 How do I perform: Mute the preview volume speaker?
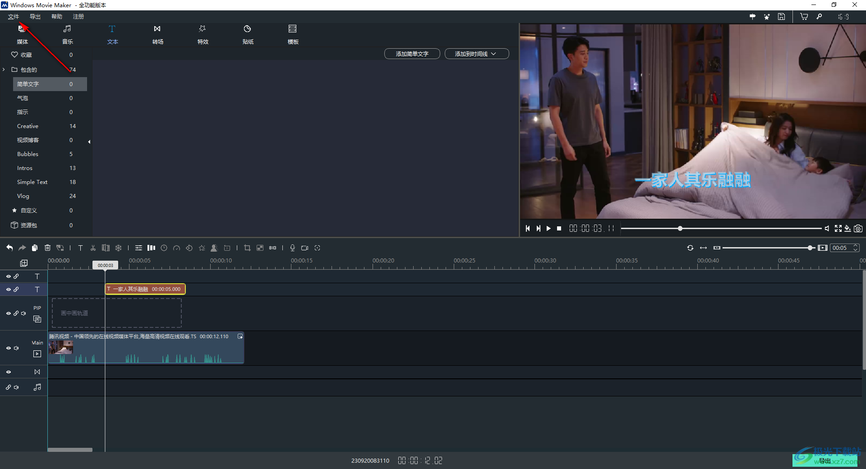827,229
